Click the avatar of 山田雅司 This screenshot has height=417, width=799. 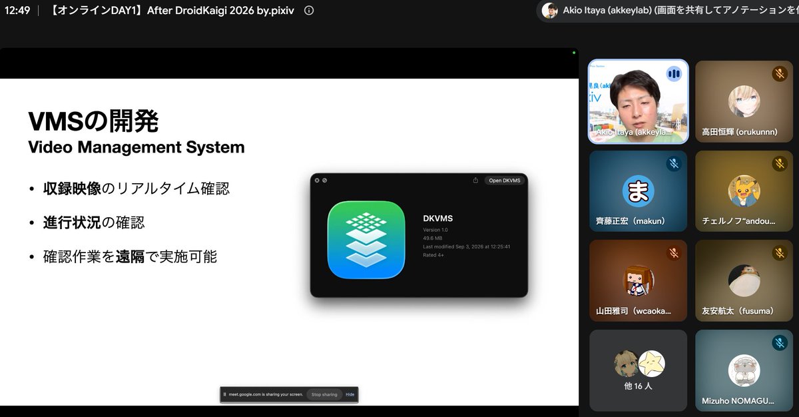638,281
